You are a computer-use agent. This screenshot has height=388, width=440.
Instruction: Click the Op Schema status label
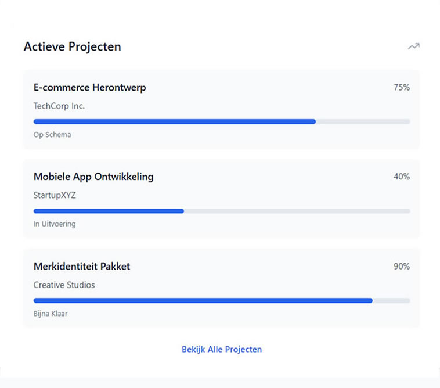(52, 135)
